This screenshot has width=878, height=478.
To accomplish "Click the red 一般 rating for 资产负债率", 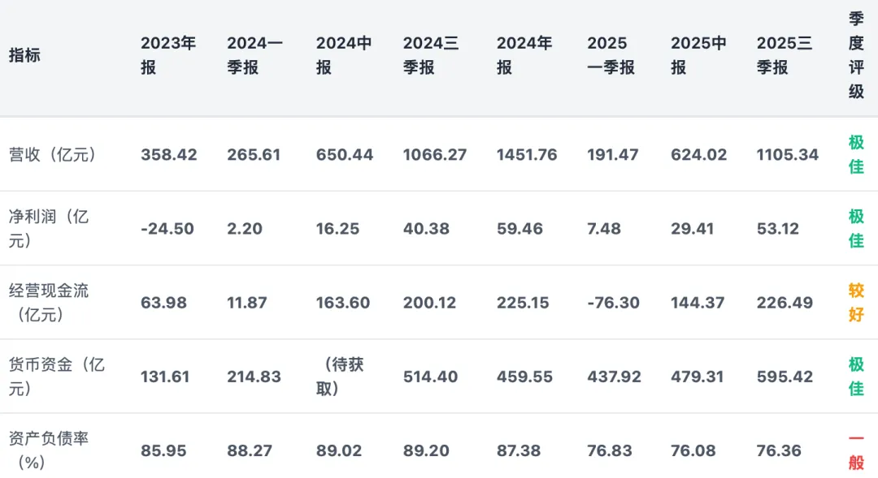I will [x=856, y=450].
